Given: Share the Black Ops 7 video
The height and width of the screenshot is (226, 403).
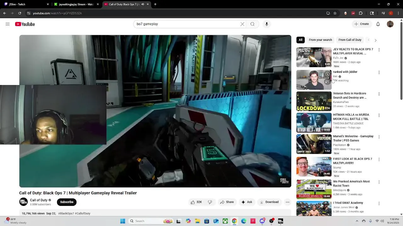Looking at the screenshot, I should tap(227, 202).
